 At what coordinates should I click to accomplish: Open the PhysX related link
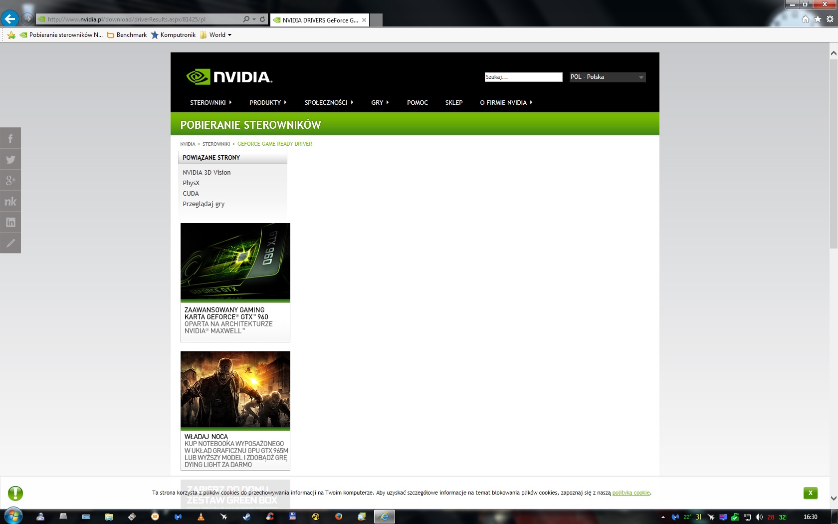pos(191,183)
